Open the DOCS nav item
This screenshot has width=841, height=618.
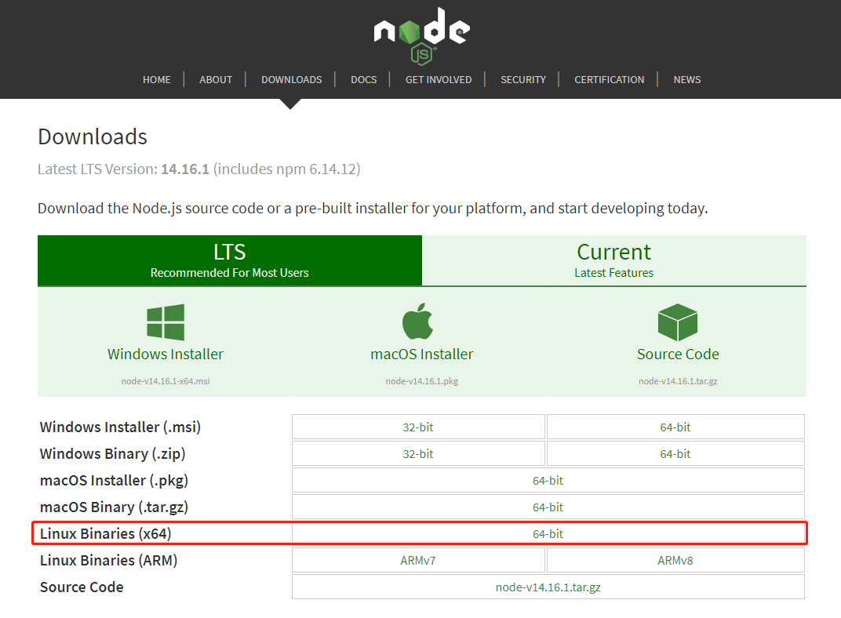[364, 79]
